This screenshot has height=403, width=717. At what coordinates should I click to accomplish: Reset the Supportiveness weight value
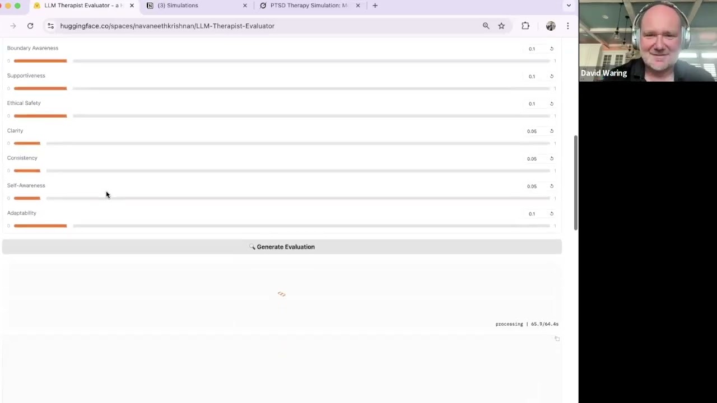(x=552, y=76)
